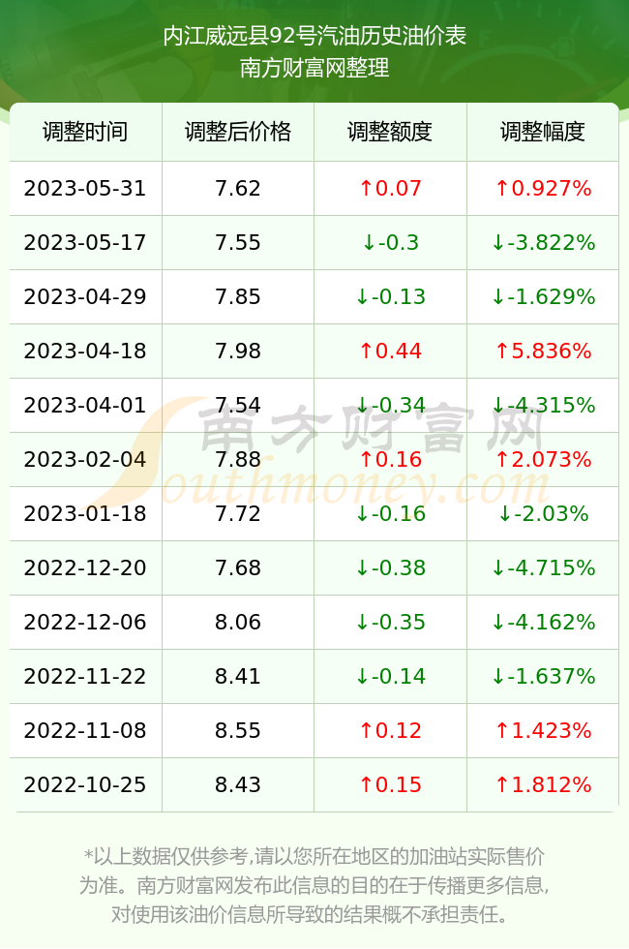Click the 南方财富网整理 subtitle text

[314, 67]
